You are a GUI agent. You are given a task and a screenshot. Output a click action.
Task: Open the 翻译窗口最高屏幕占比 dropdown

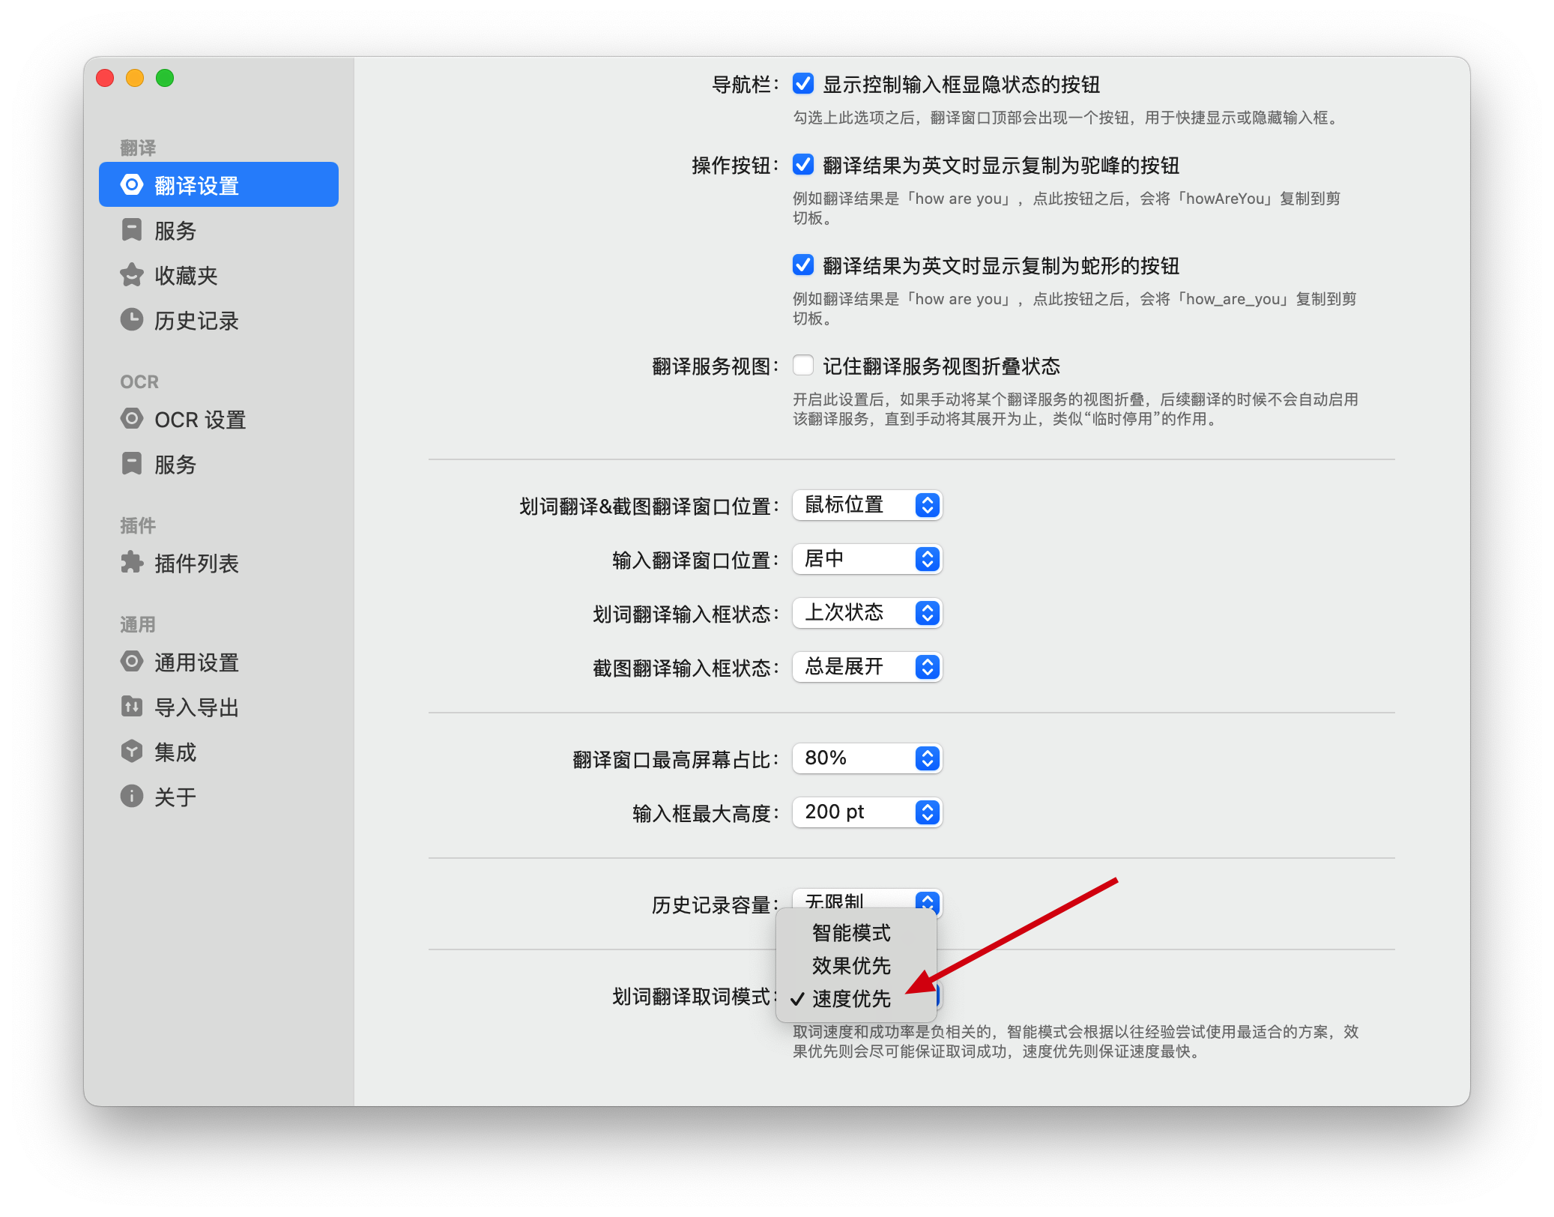pyautogui.click(x=867, y=758)
